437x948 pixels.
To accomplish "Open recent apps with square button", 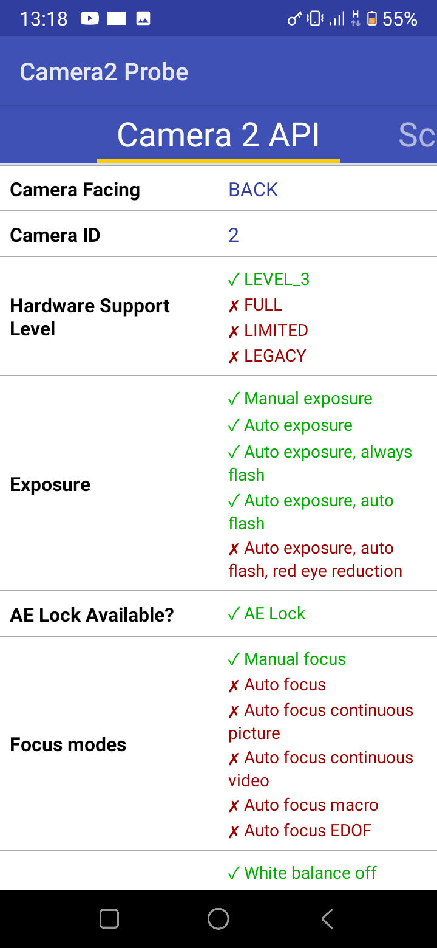I will click(x=109, y=919).
